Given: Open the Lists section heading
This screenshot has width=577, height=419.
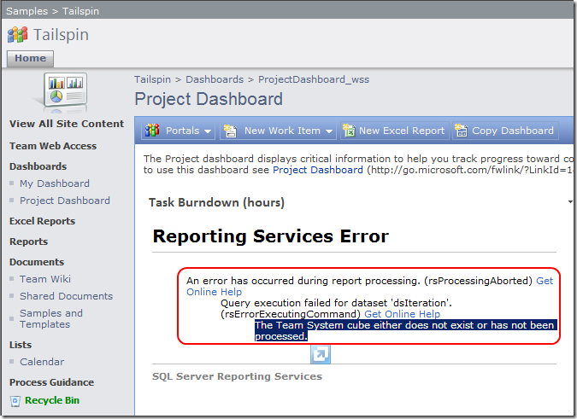Looking at the screenshot, I should [21, 345].
